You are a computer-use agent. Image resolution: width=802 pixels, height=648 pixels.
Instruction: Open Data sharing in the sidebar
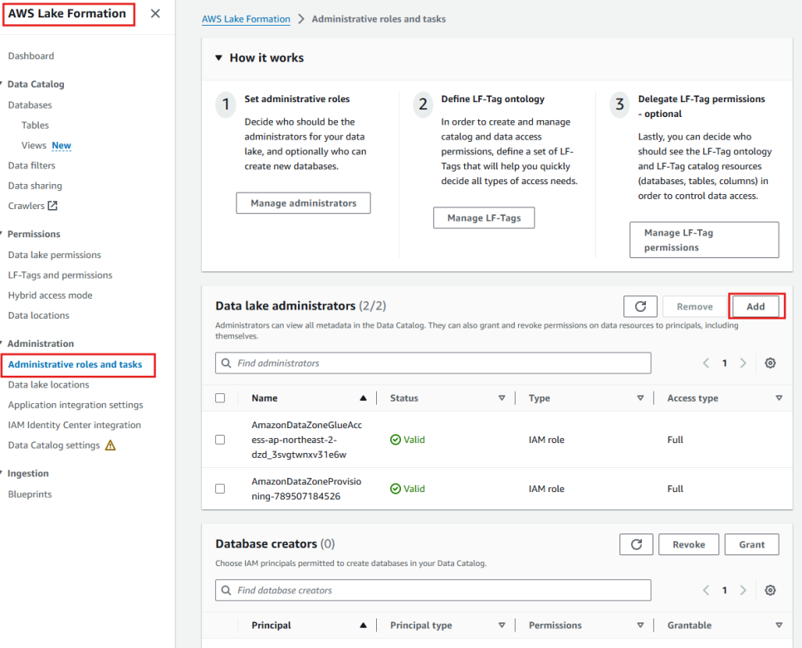coord(35,186)
